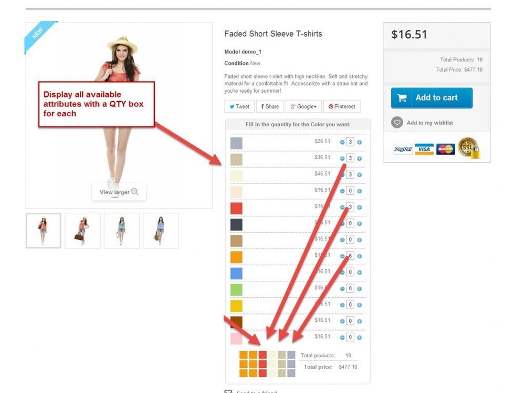Image resolution: width=525 pixels, height=393 pixels.
Task: Click the SSL secure padlock badge
Action: pyautogui.click(x=469, y=148)
